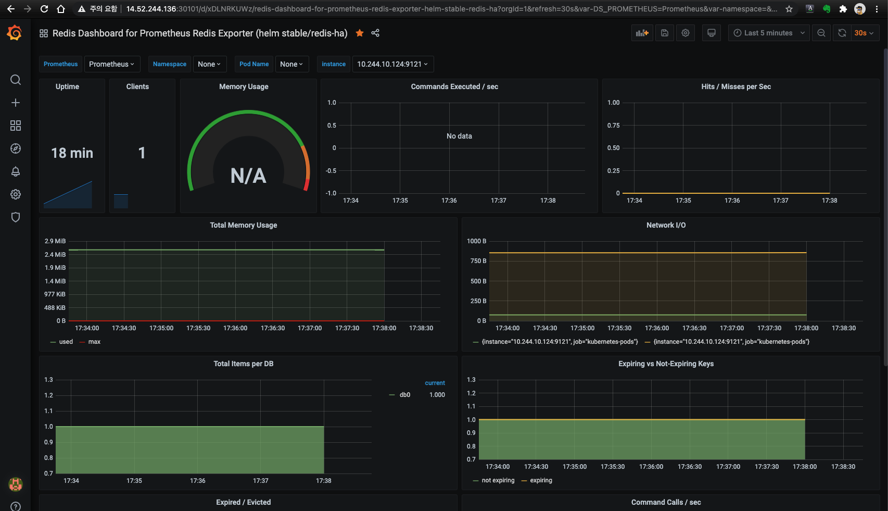Screen dimensions: 888x511
Task: Click the page vertical scrollbar
Action: (x=885, y=208)
